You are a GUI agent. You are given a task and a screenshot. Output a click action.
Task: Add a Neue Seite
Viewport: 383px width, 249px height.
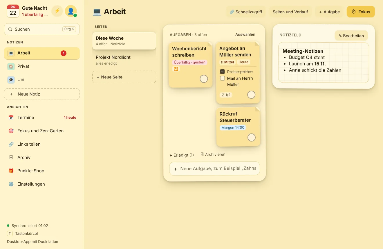tap(124, 77)
